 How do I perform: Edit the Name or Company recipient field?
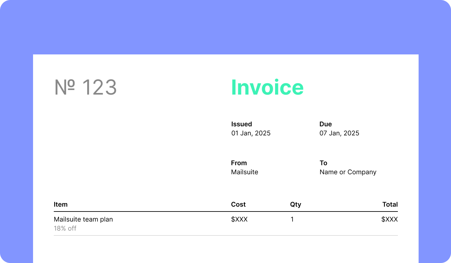tap(348, 172)
